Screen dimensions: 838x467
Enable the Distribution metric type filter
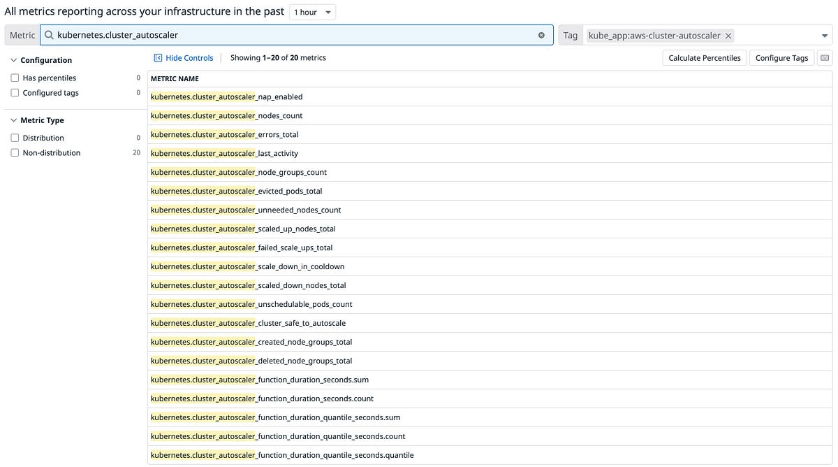[x=15, y=138]
